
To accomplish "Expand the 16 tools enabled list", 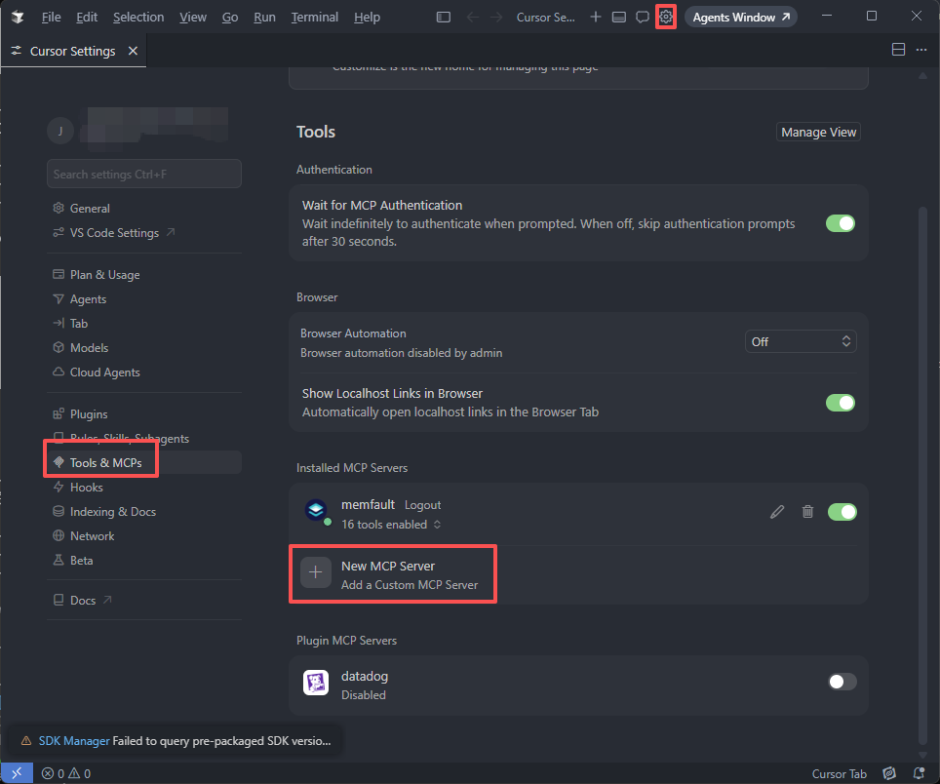I will pos(391,525).
